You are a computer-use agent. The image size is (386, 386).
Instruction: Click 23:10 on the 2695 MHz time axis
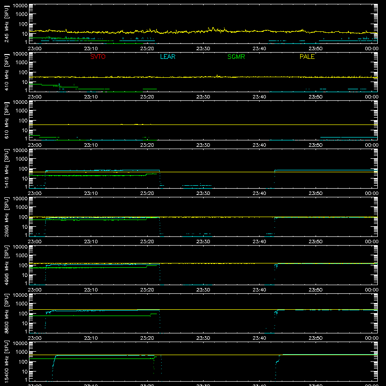[x=91, y=242]
